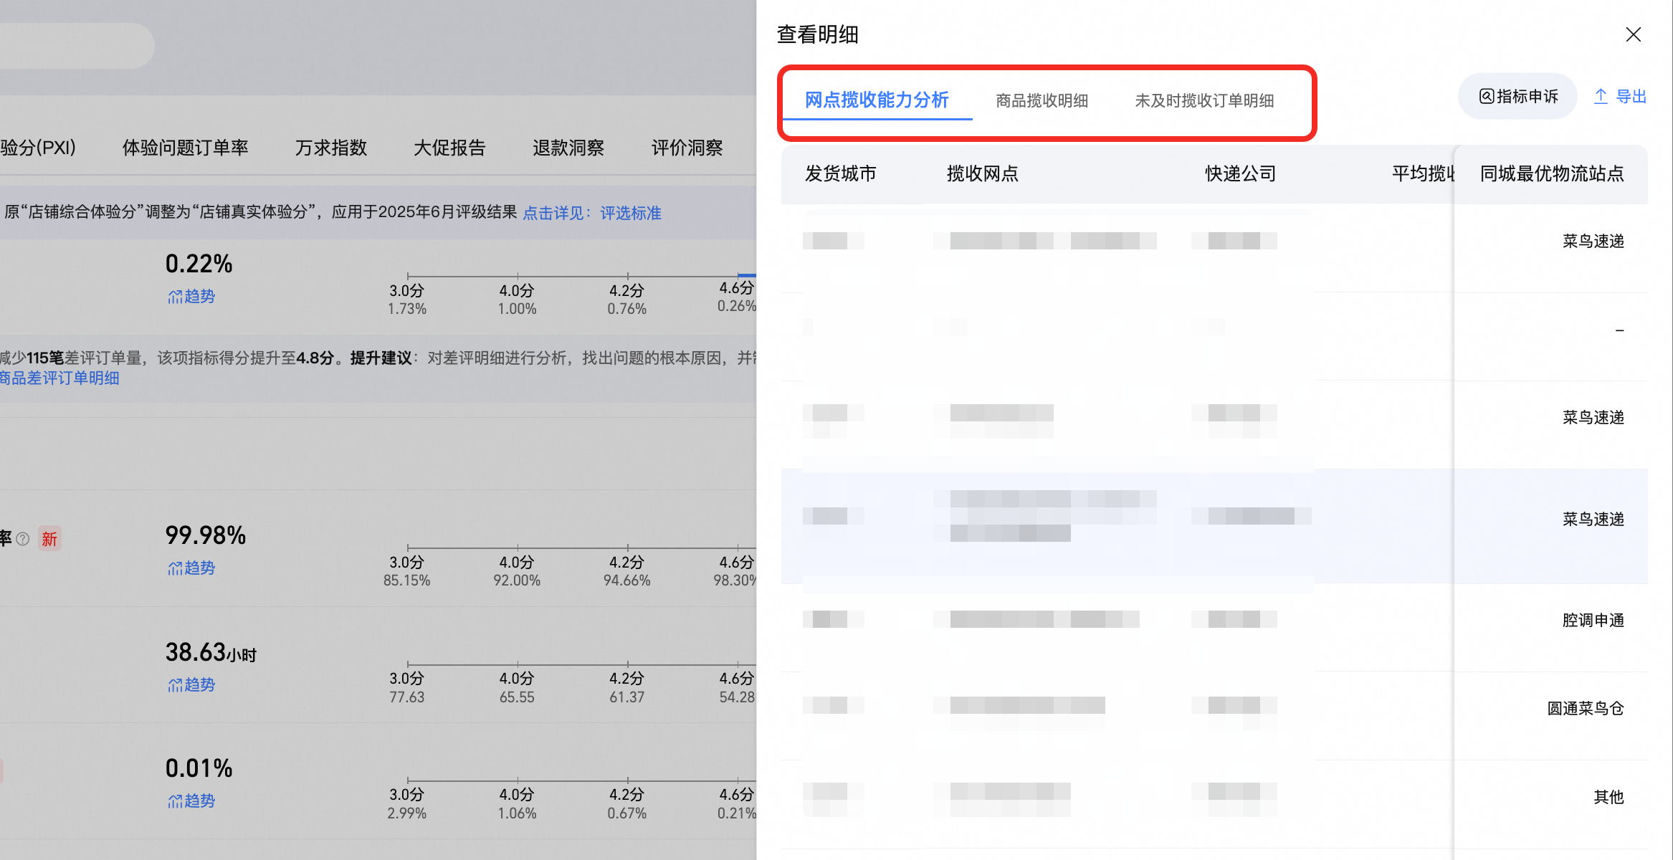
Task: Switch to 商品揽收明细 tab
Action: click(x=1042, y=100)
